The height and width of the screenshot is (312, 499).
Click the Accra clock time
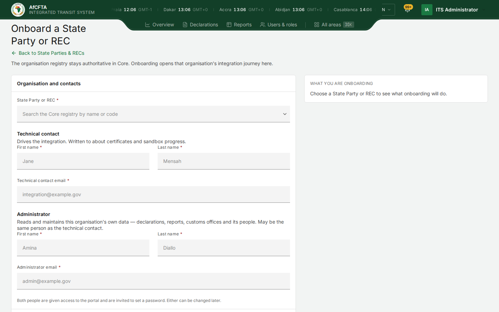[x=240, y=10]
